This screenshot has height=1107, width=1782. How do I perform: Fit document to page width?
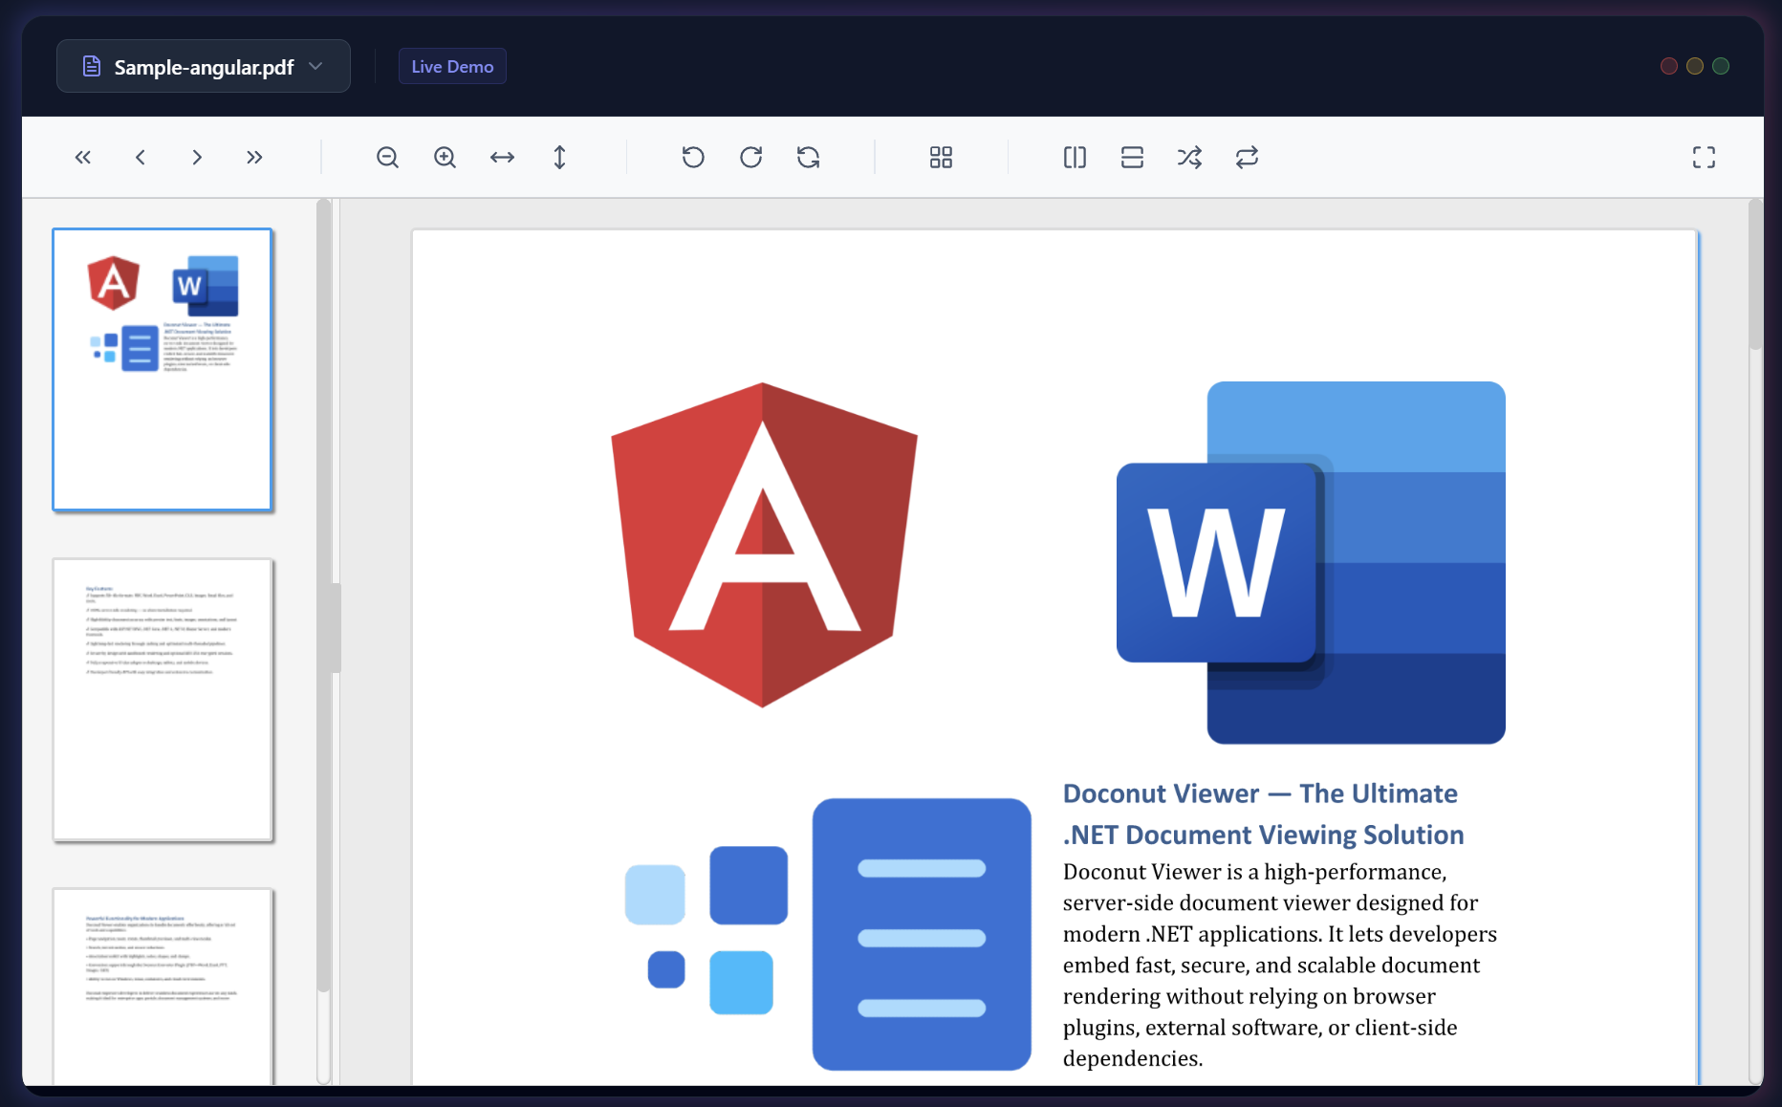pos(502,157)
